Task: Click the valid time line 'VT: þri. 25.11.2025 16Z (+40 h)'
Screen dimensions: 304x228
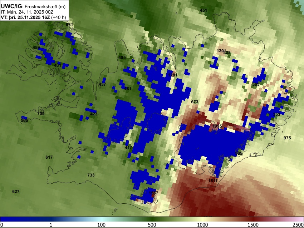Action: [34, 17]
